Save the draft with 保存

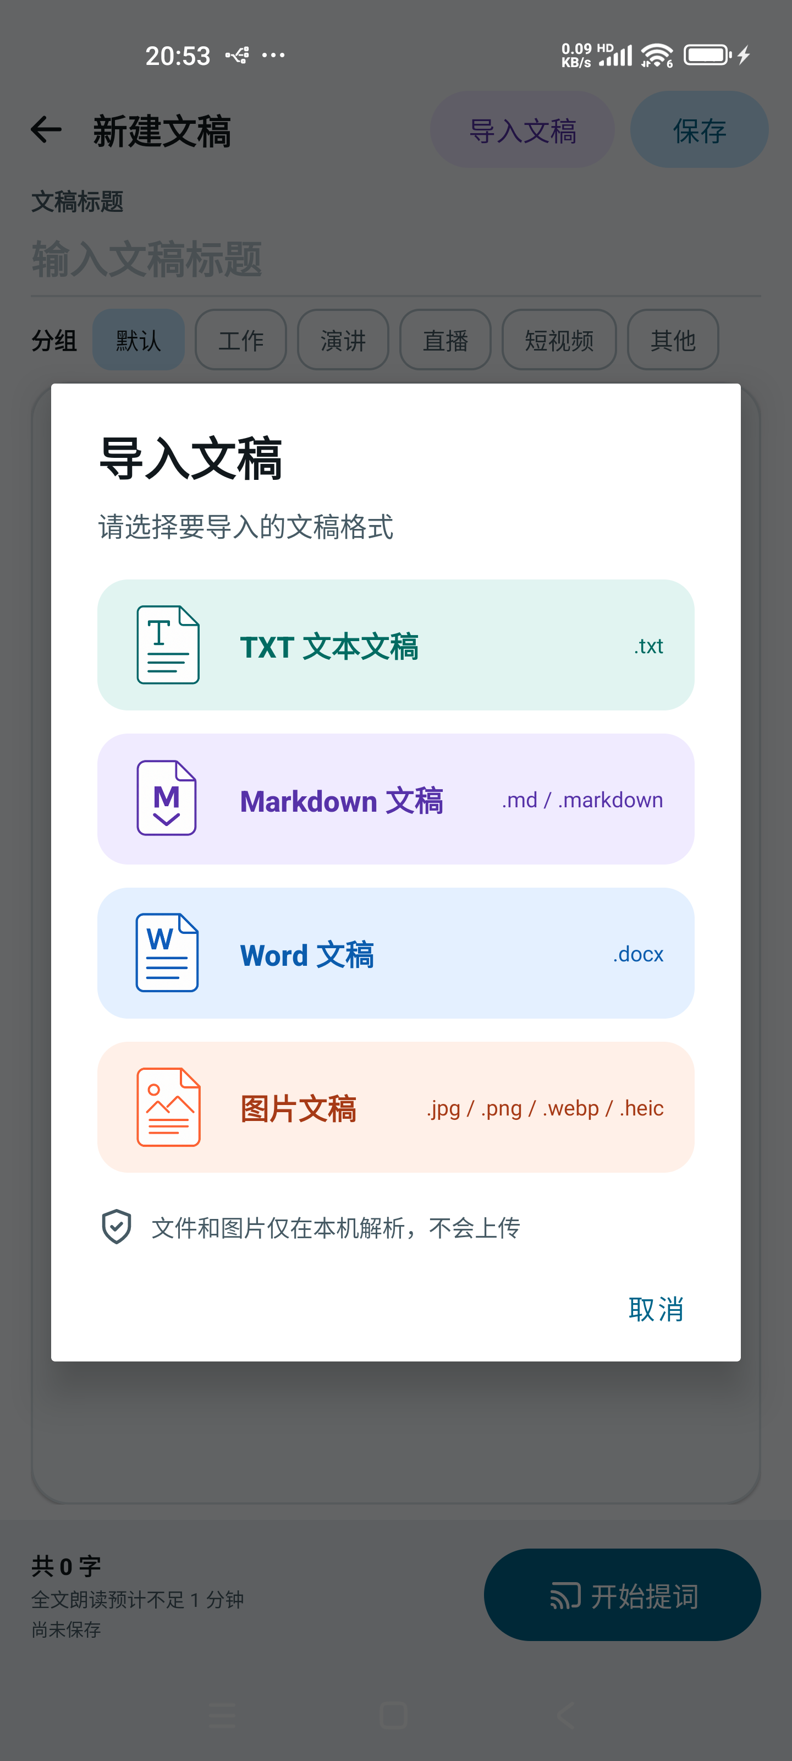[x=699, y=130]
